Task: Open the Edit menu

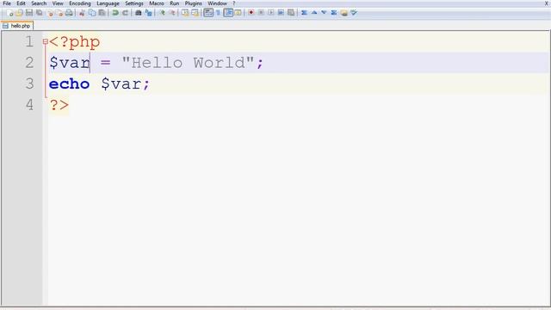Action: click(21, 3)
